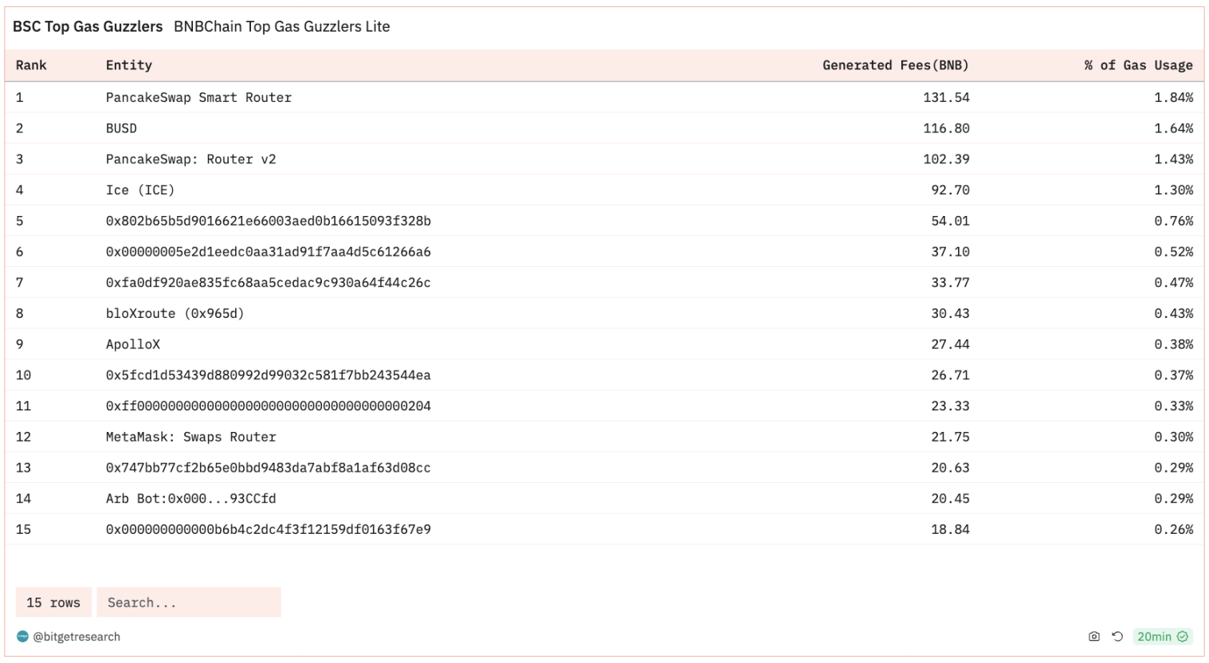Screen dimensions: 1209x663
Task: Click the MetaMask: Swaps Router entry
Action: tap(190, 437)
